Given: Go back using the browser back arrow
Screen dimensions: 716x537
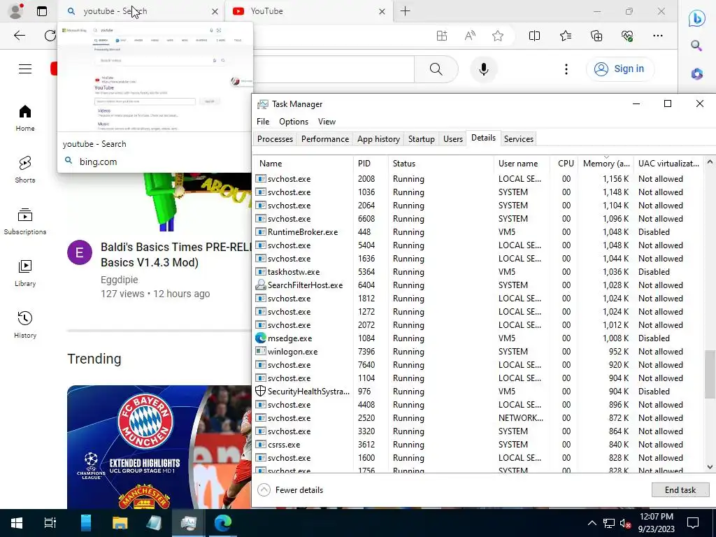Looking at the screenshot, I should tap(19, 36).
